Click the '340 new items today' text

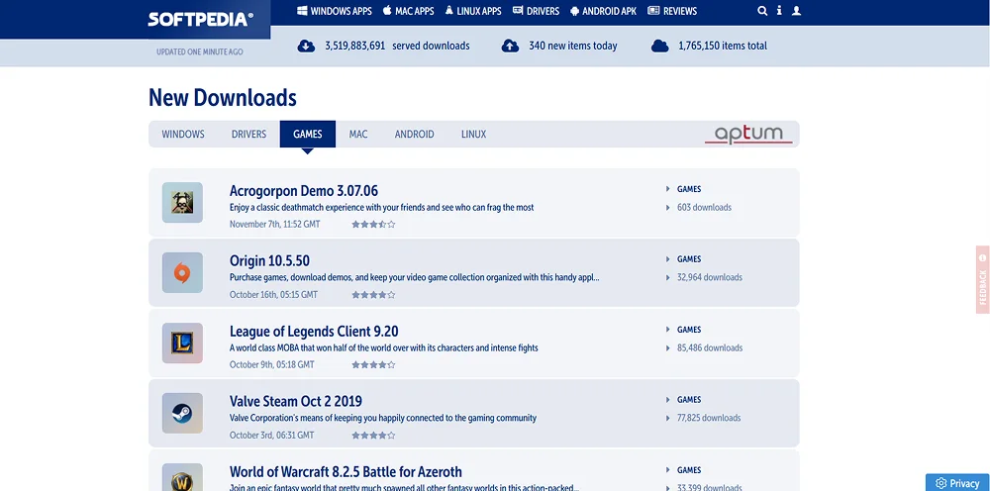572,47
